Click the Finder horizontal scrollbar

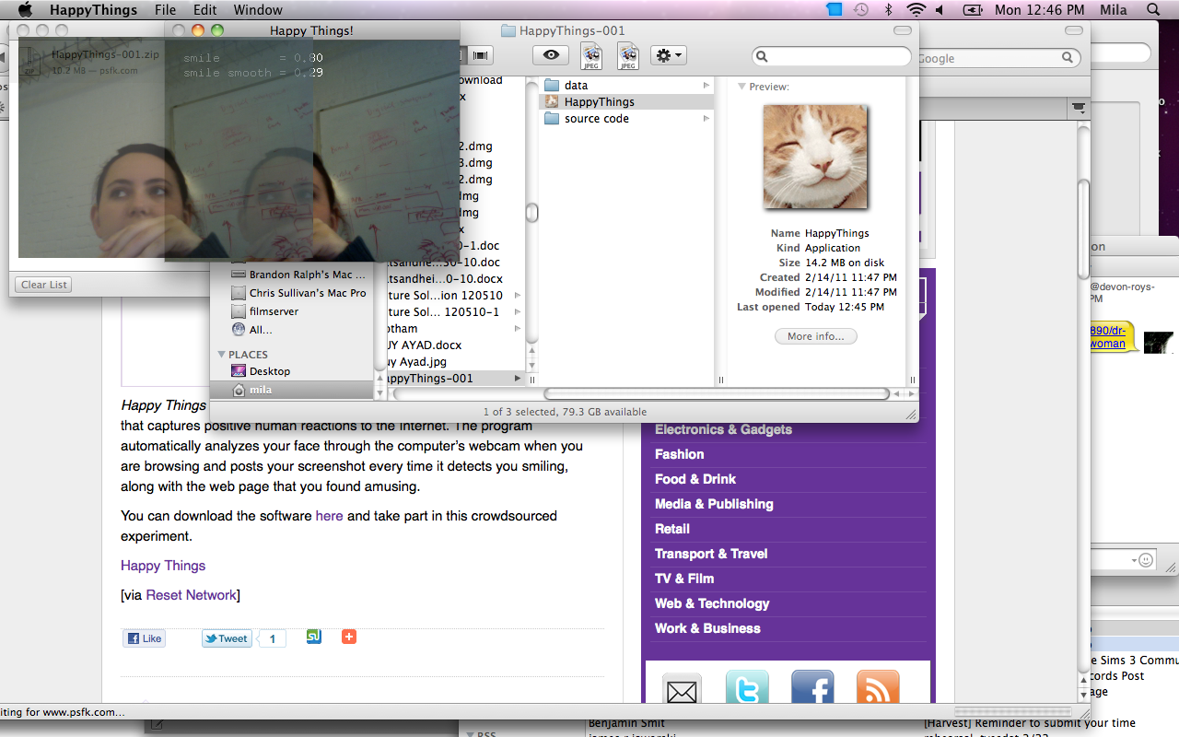[x=715, y=394]
